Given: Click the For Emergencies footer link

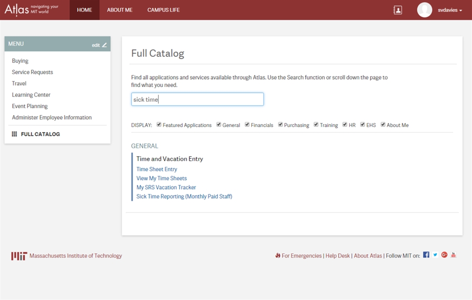Looking at the screenshot, I should (x=301, y=256).
